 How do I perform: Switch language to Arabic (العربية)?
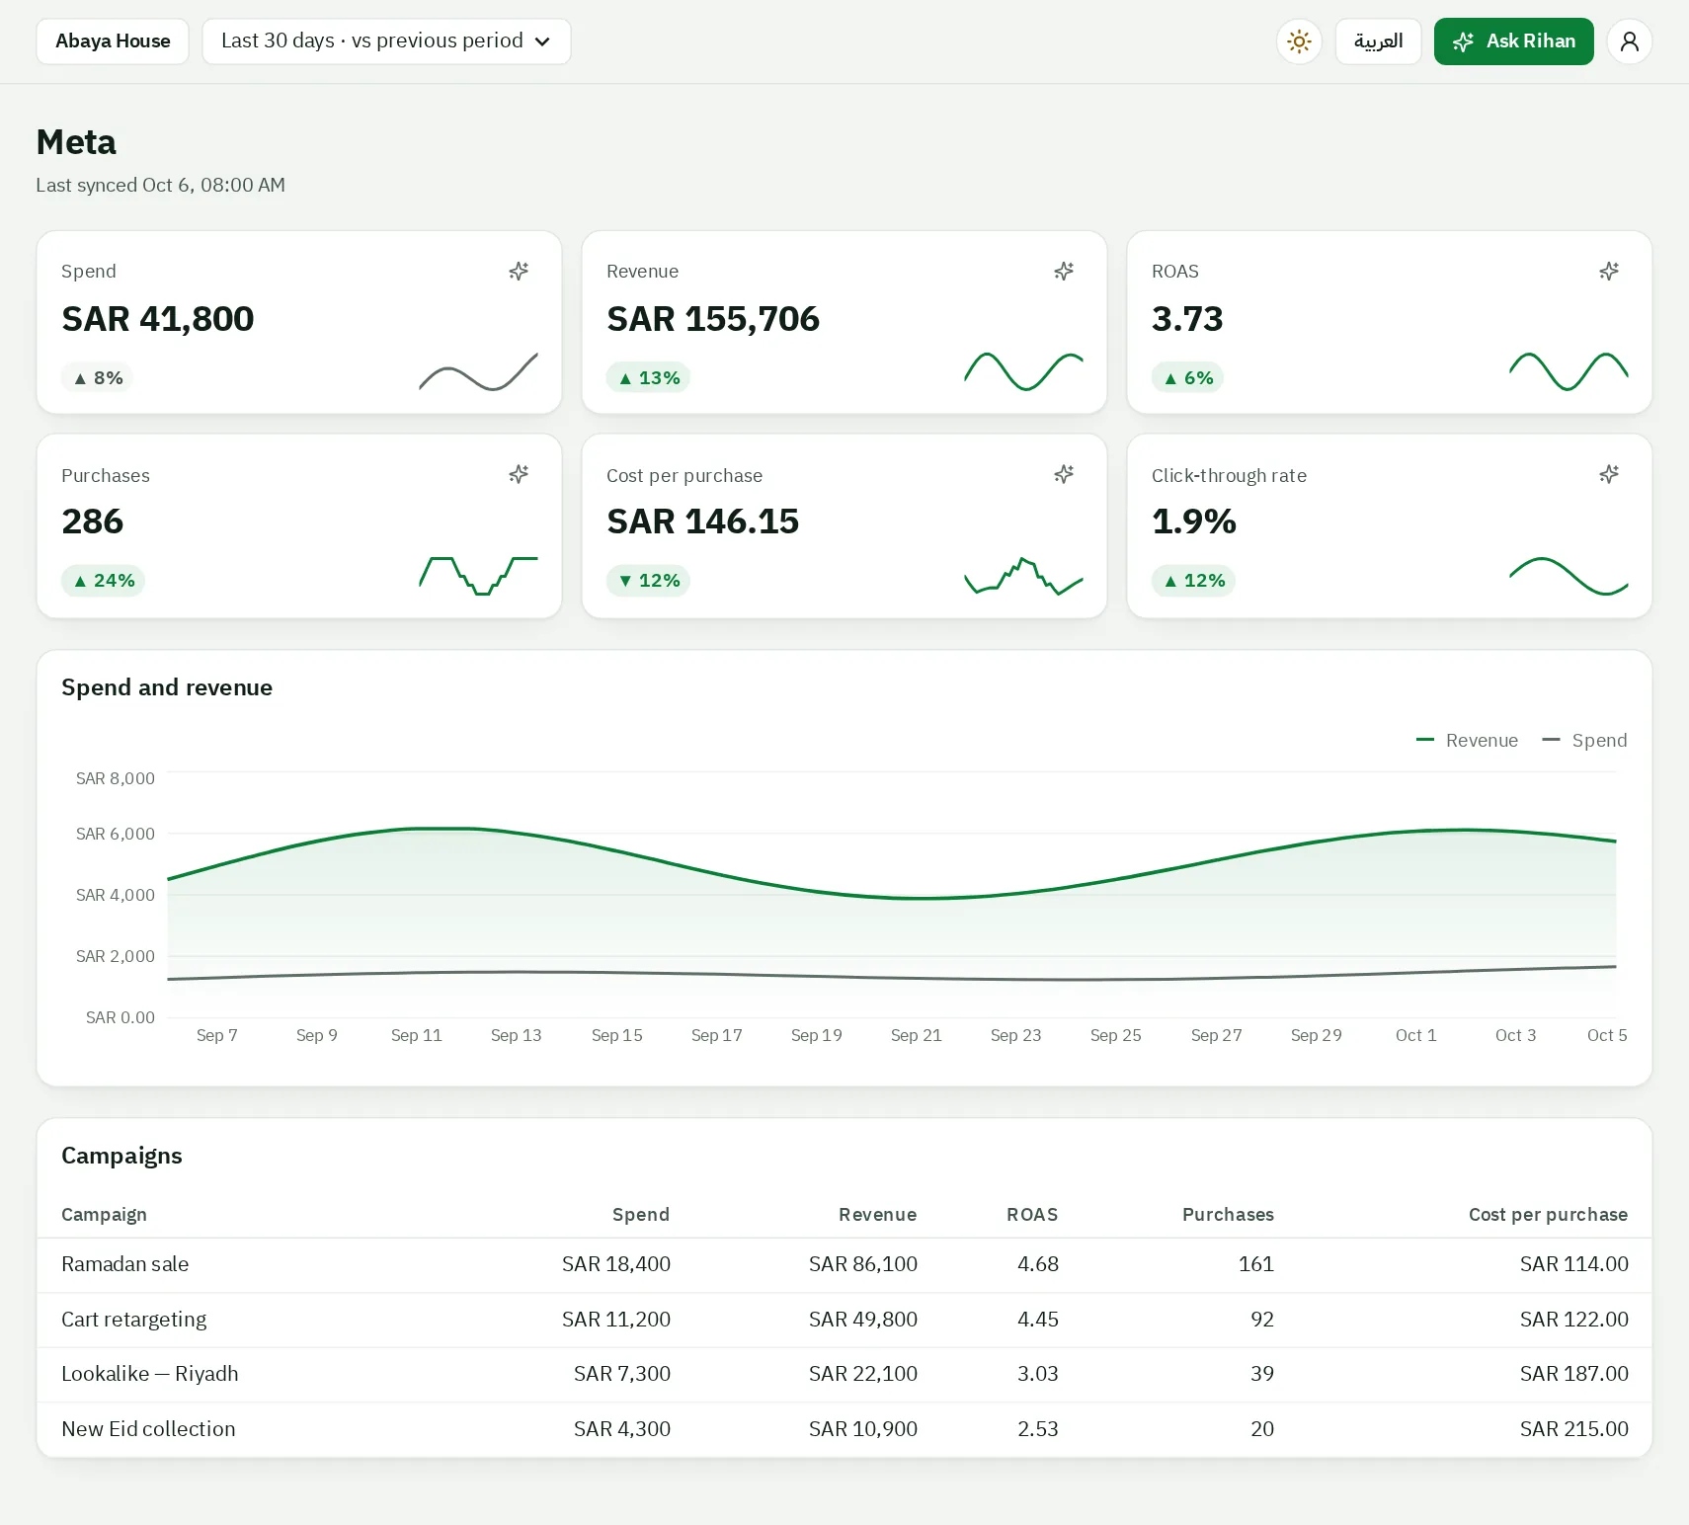pos(1378,41)
